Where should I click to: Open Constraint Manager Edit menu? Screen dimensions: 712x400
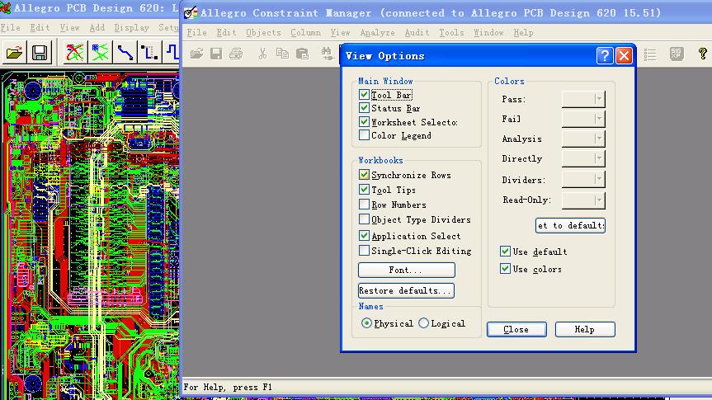(x=226, y=33)
